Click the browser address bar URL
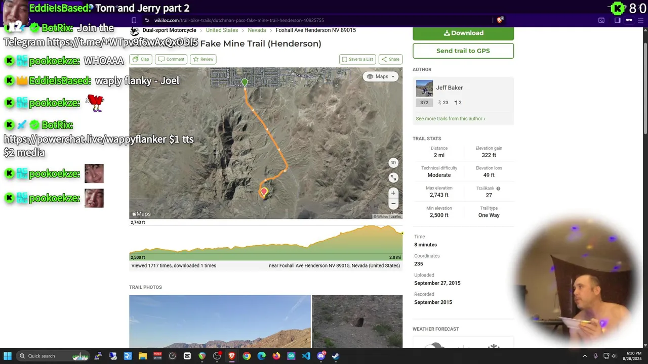This screenshot has height=364, width=648. click(x=239, y=20)
